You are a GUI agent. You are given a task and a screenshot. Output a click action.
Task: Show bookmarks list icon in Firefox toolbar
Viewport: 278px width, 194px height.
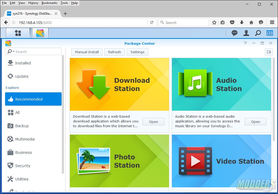point(223,22)
